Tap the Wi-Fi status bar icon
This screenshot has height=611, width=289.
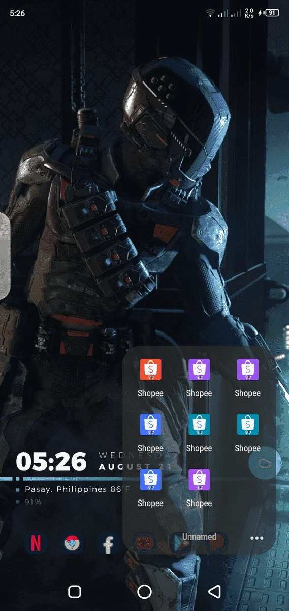pos(210,13)
